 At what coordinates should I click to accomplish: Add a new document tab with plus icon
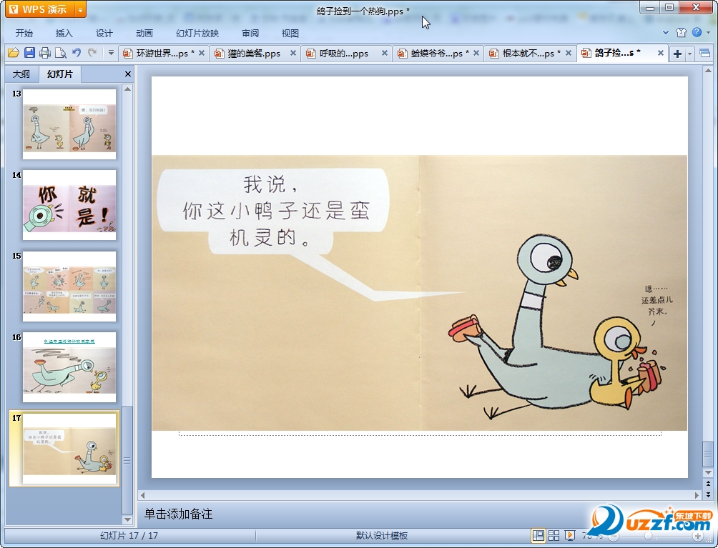677,54
